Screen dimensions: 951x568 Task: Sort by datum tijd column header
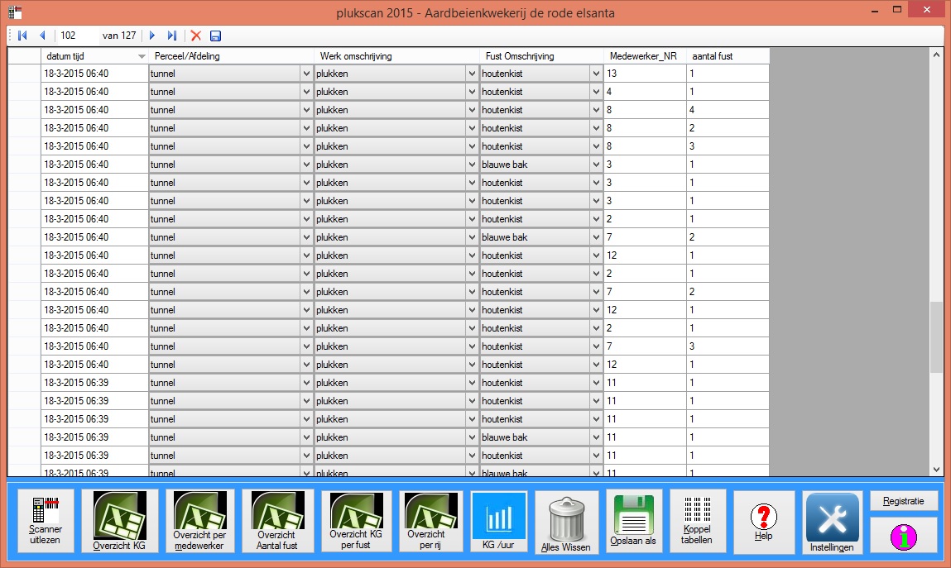point(94,56)
